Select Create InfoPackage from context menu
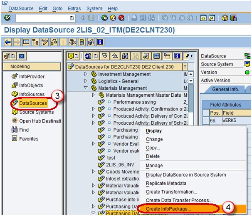Screen dimensions: 252x216 click(168, 208)
